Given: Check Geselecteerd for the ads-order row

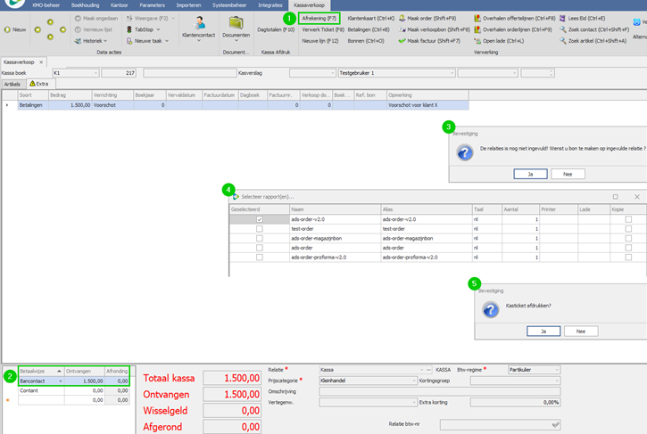Looking at the screenshot, I should (260, 248).
